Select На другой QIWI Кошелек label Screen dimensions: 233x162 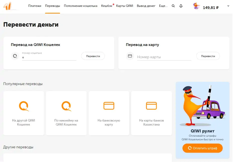[24, 122]
